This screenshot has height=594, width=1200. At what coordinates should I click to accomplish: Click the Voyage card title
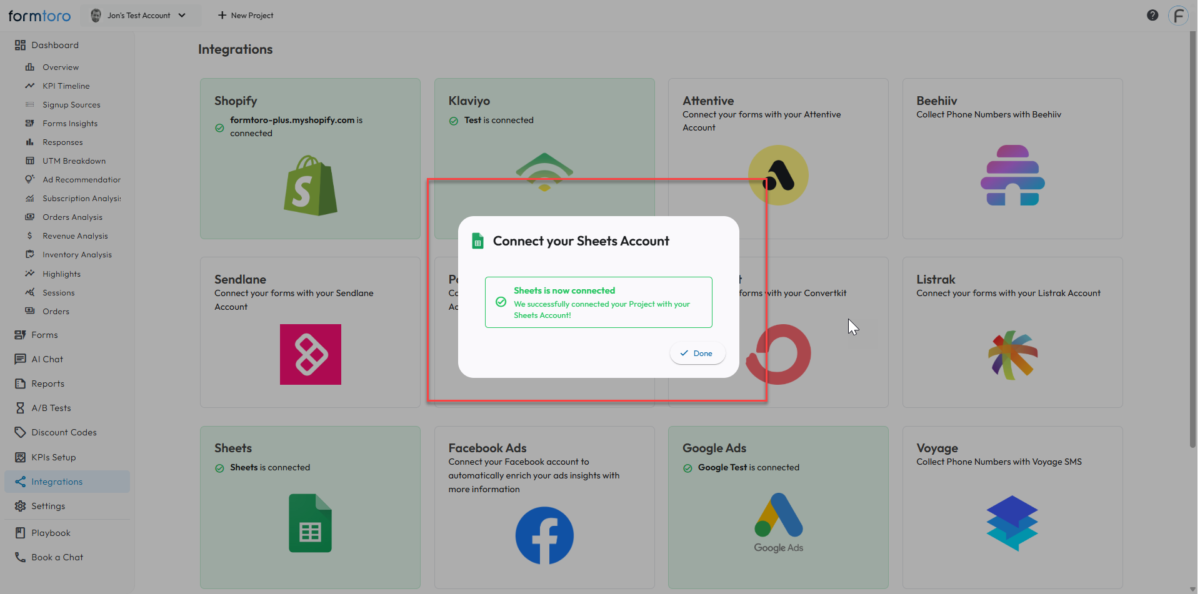(937, 448)
